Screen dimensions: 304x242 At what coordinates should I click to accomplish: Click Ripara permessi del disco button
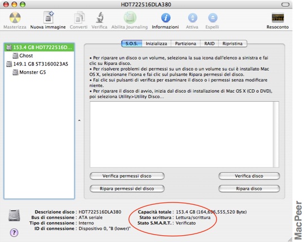pyautogui.click(x=127, y=189)
